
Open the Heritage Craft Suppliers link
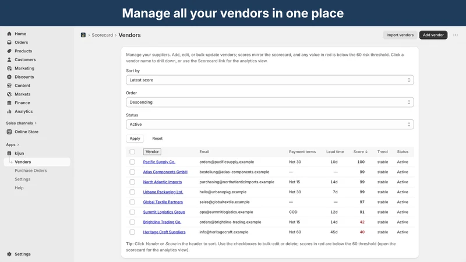[164, 232]
